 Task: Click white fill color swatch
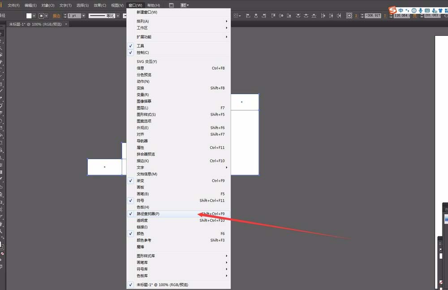[x=29, y=16]
